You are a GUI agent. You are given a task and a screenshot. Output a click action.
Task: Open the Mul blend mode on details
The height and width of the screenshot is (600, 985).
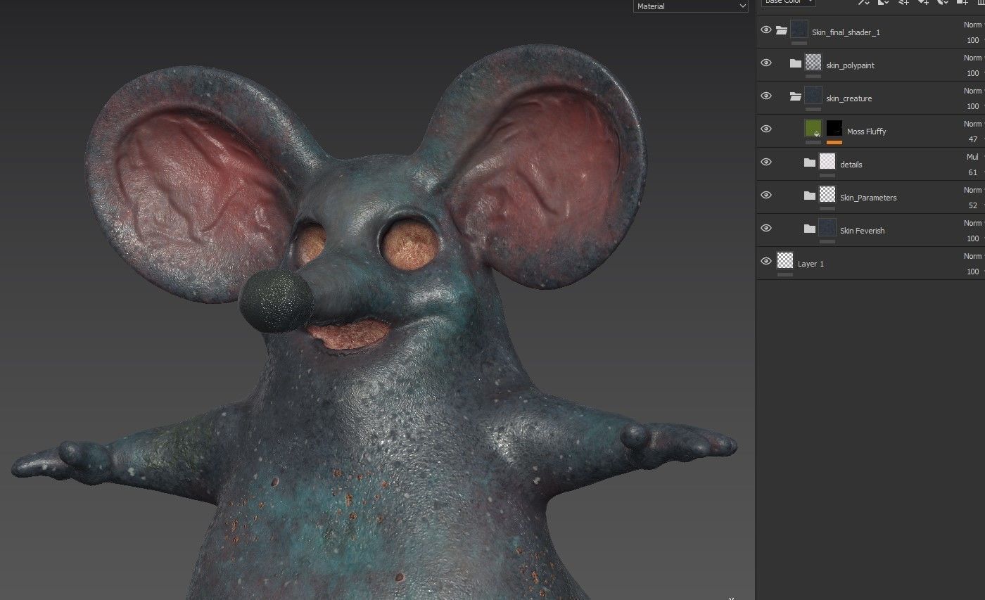[x=973, y=157]
